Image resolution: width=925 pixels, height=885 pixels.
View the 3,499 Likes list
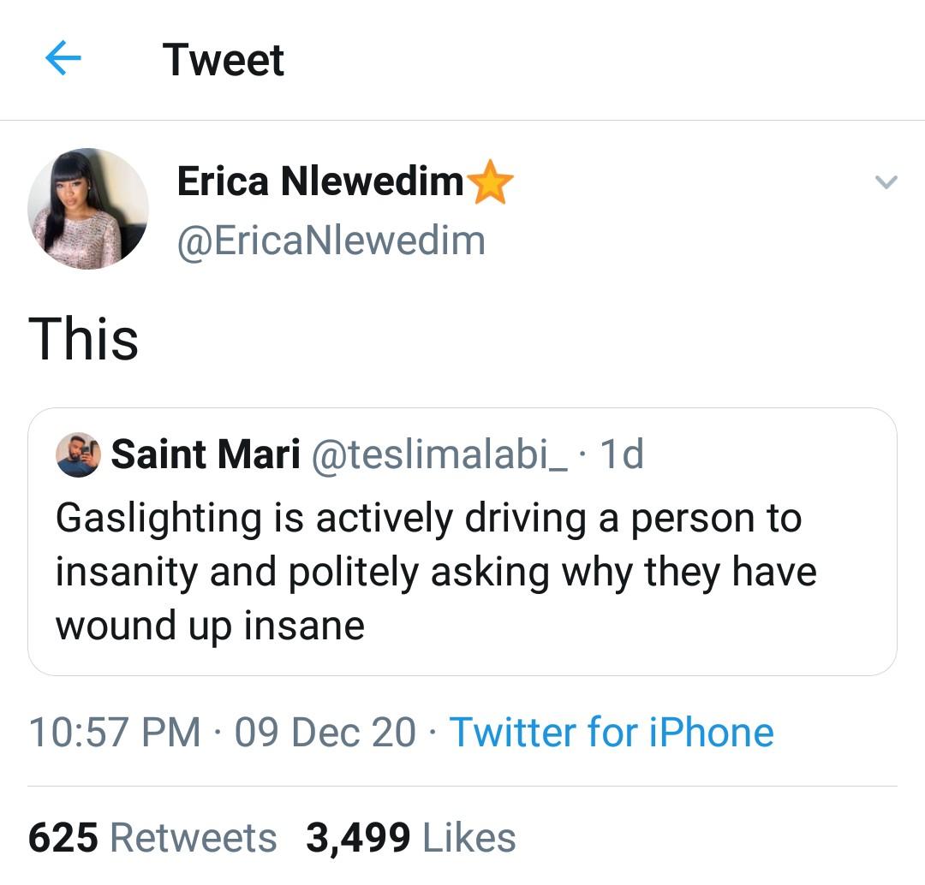[411, 838]
